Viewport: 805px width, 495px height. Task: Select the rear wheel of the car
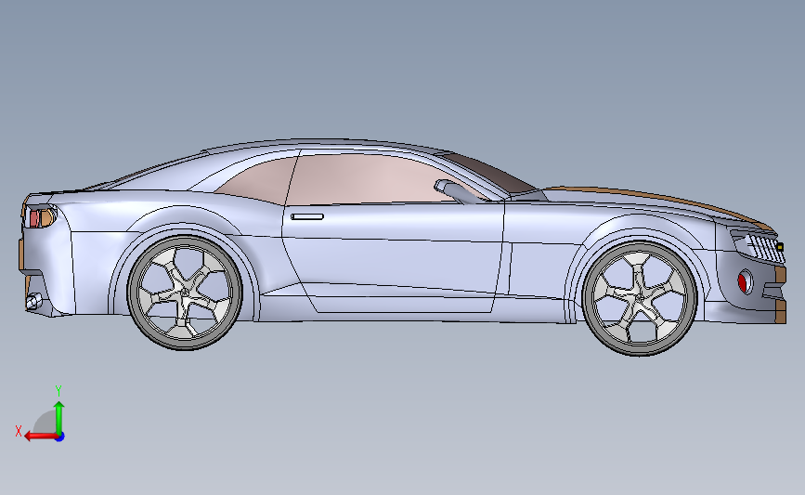[185, 293]
